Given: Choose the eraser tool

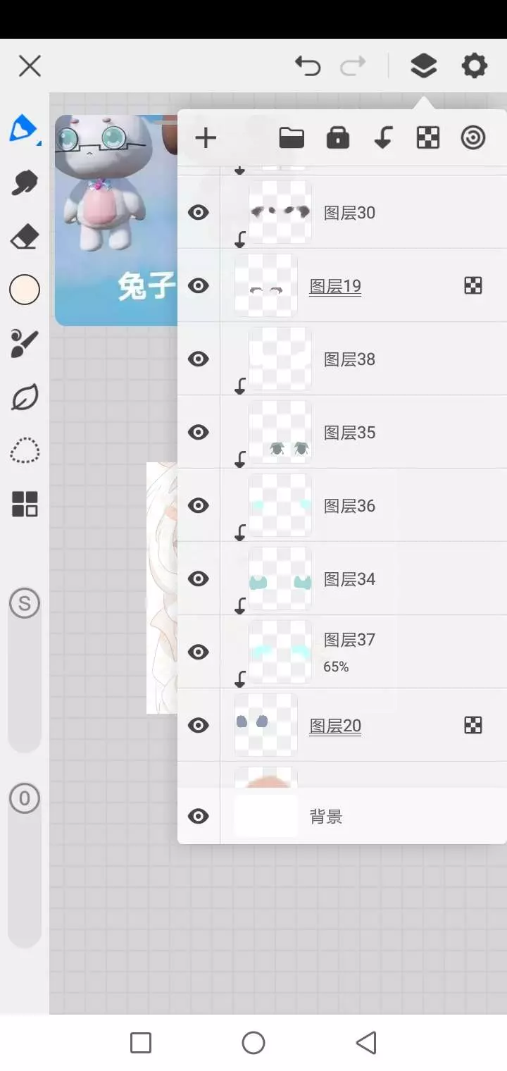Looking at the screenshot, I should pyautogui.click(x=25, y=237).
